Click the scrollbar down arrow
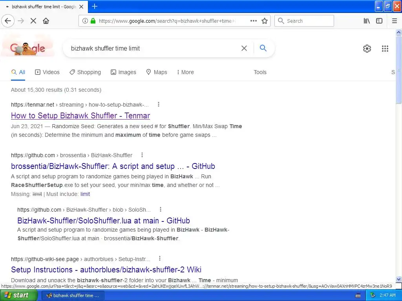This screenshot has height=301, width=402. click(398, 279)
